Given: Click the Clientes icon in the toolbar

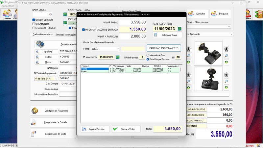Looking at the screenshot, I should [x=7, y=14].
